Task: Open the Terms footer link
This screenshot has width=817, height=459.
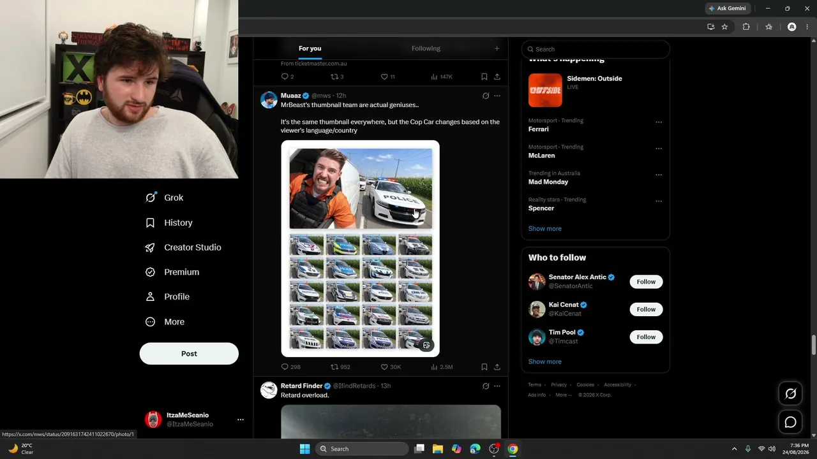Action: [534, 384]
